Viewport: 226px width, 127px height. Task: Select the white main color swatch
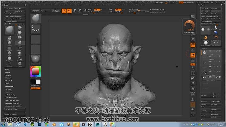pos(38,82)
